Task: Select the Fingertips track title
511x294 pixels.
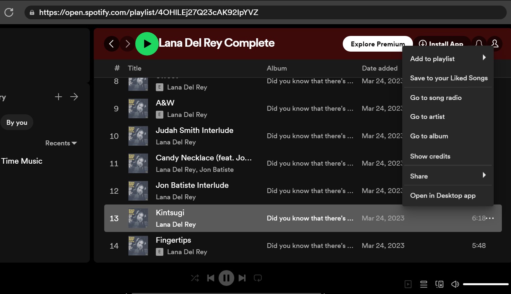Action: click(173, 240)
